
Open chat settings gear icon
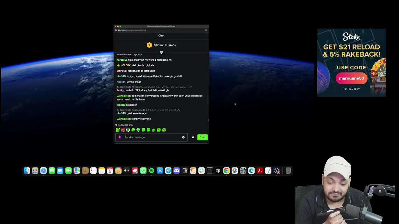(193, 137)
